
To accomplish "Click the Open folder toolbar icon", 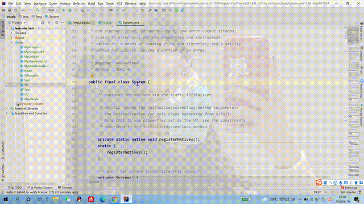I will coord(4,10).
